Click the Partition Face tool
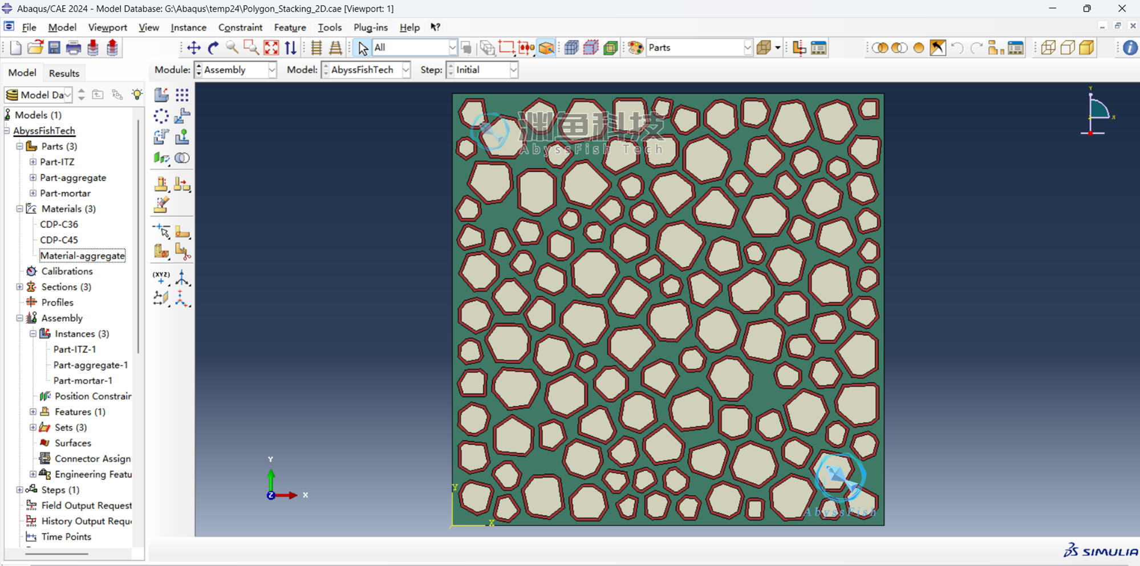This screenshot has width=1140, height=566. point(182,231)
